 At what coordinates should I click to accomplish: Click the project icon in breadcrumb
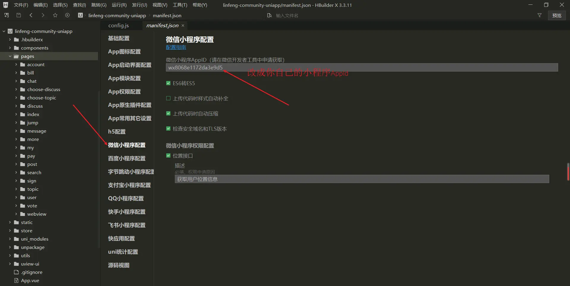coord(80,15)
